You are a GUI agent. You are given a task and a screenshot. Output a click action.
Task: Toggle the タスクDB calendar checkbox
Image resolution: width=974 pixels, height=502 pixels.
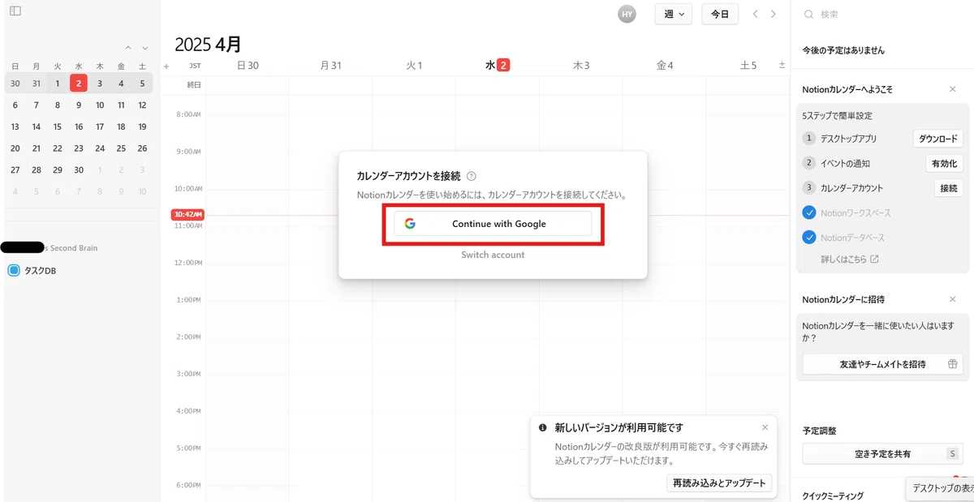point(13,271)
